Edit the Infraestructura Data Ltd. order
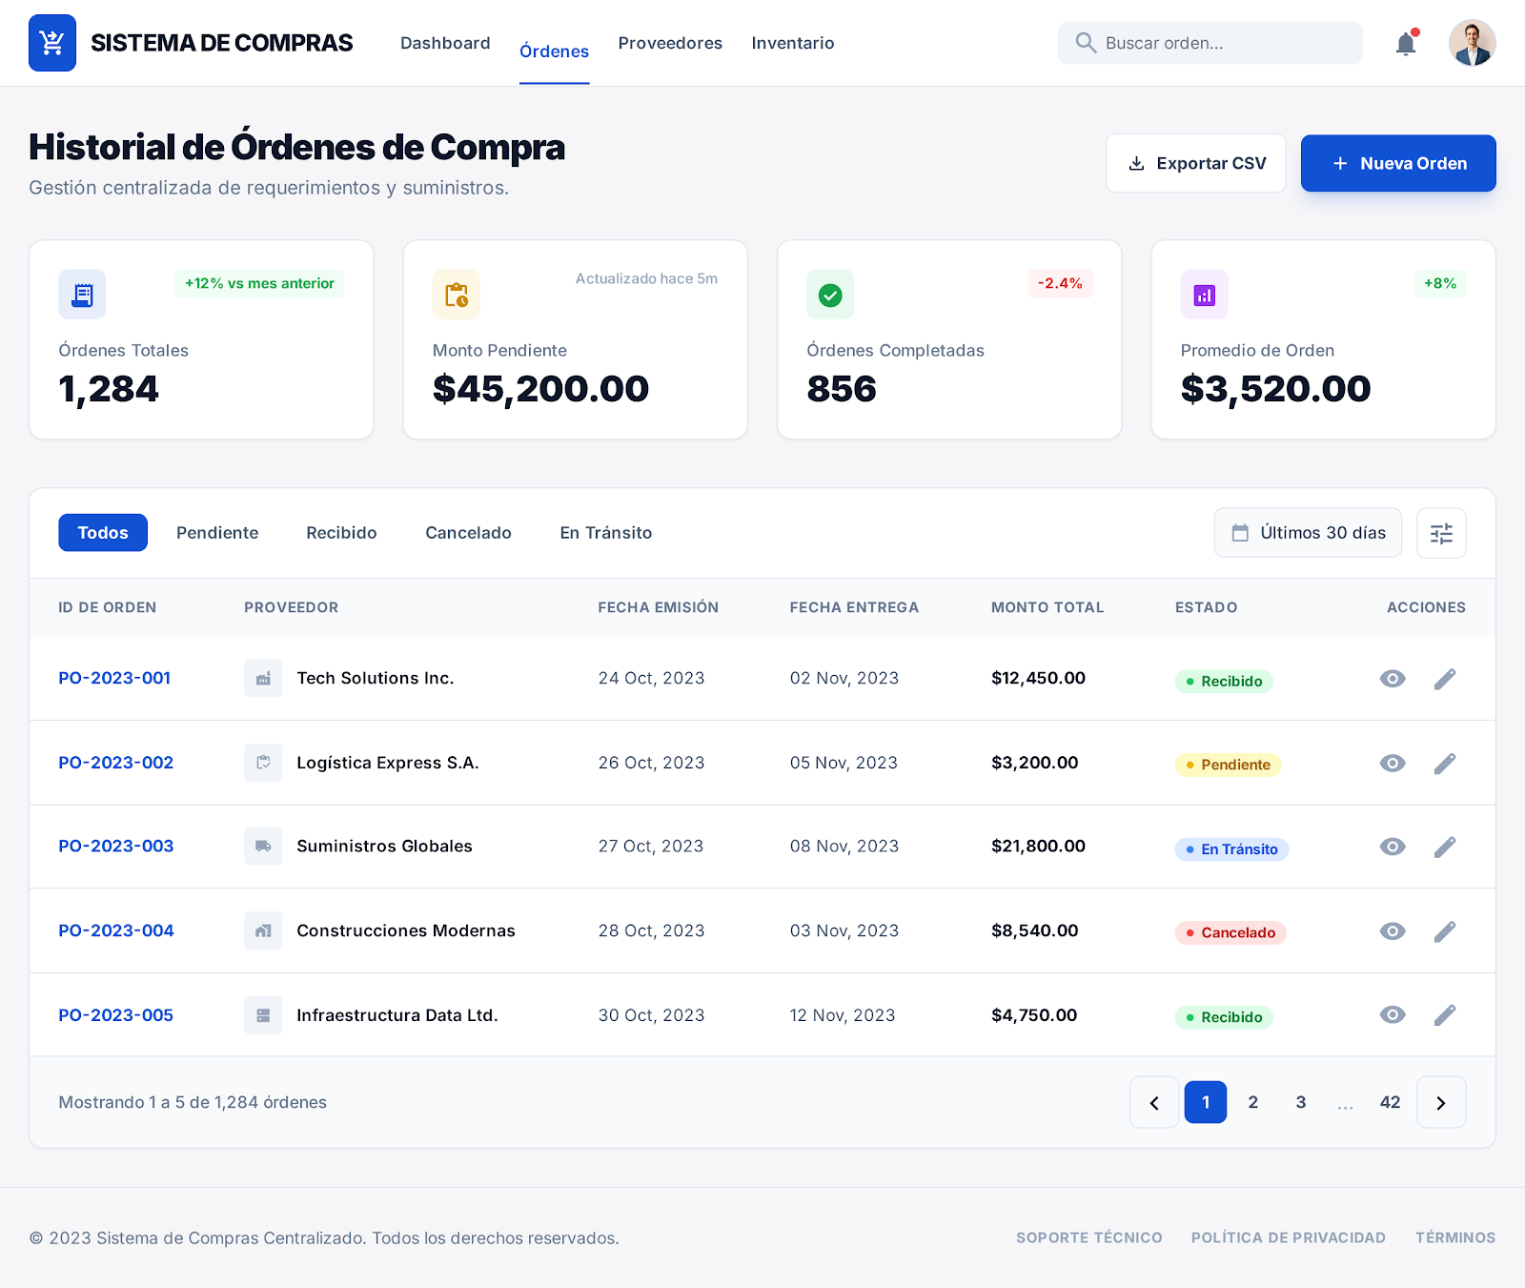This screenshot has width=1525, height=1288. [1444, 1015]
